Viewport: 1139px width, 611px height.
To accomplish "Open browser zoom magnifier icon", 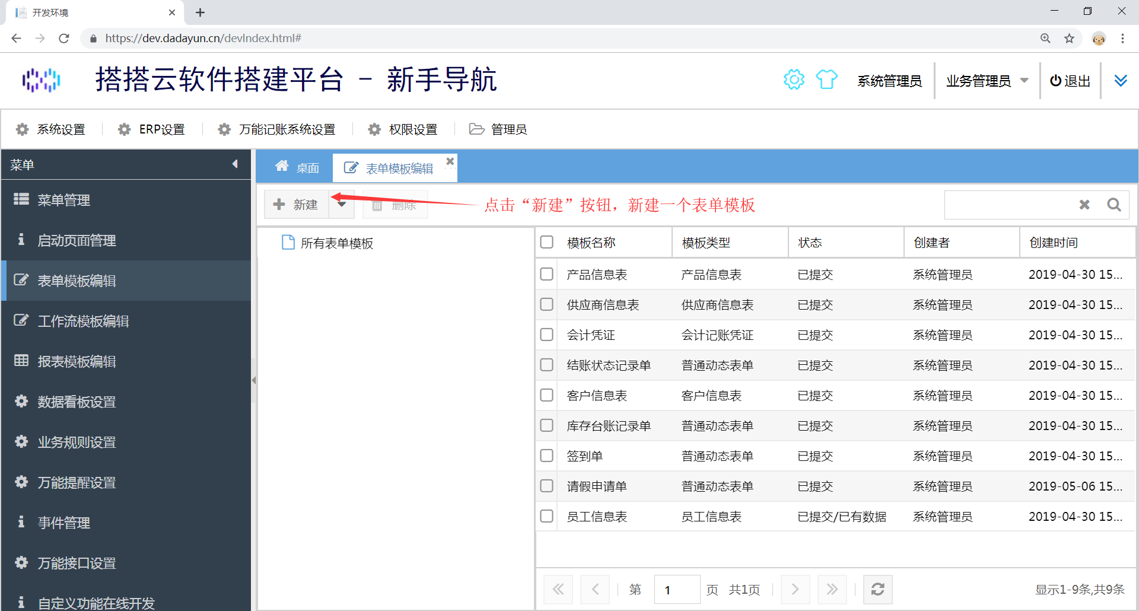I will pyautogui.click(x=1045, y=39).
